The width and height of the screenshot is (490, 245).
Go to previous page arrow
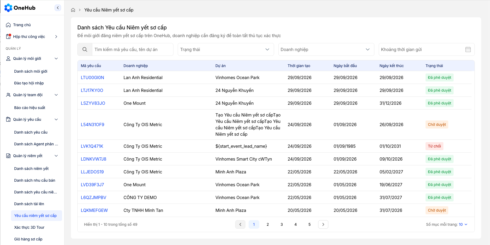tap(240, 224)
